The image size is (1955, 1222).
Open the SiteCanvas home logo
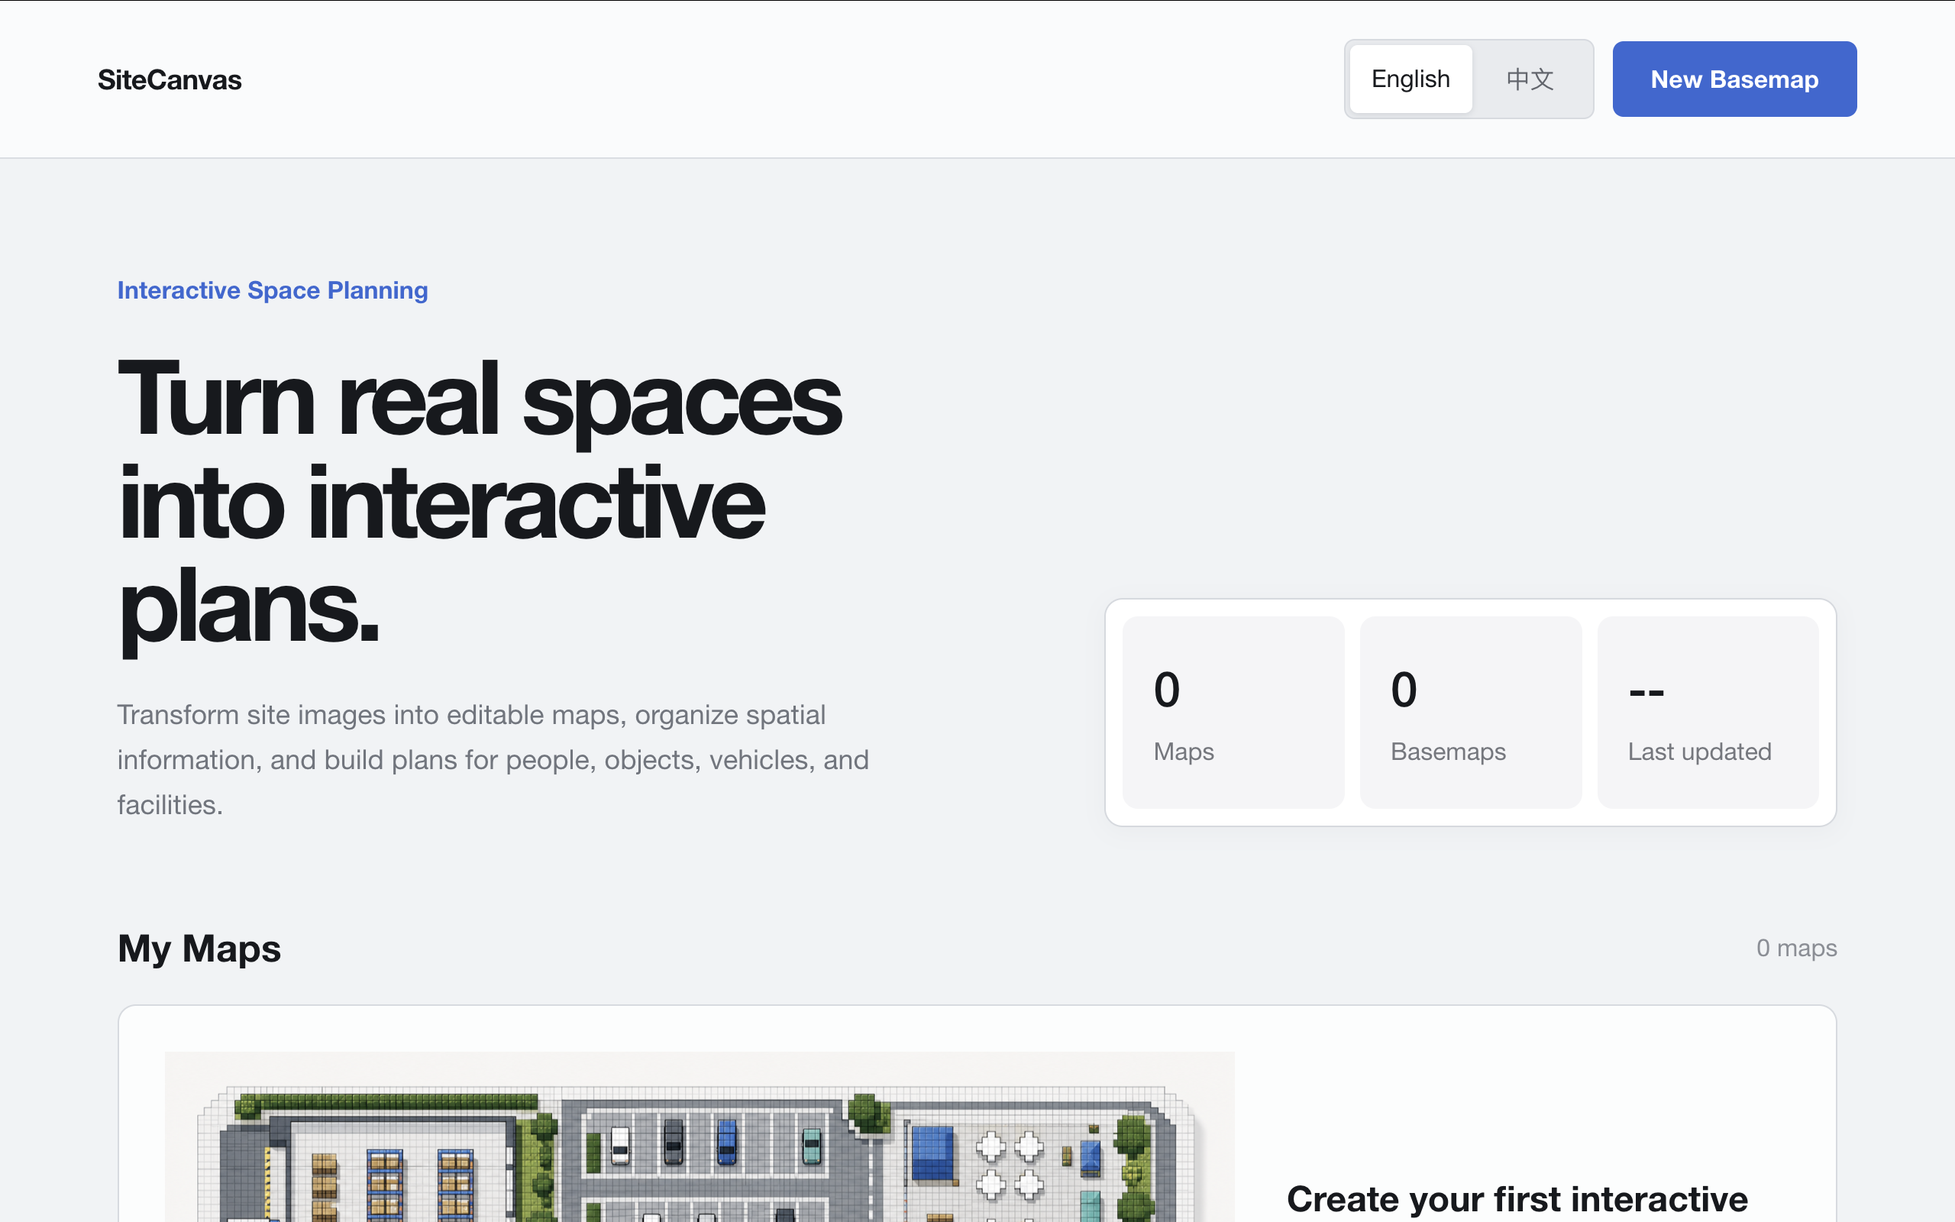tap(170, 80)
